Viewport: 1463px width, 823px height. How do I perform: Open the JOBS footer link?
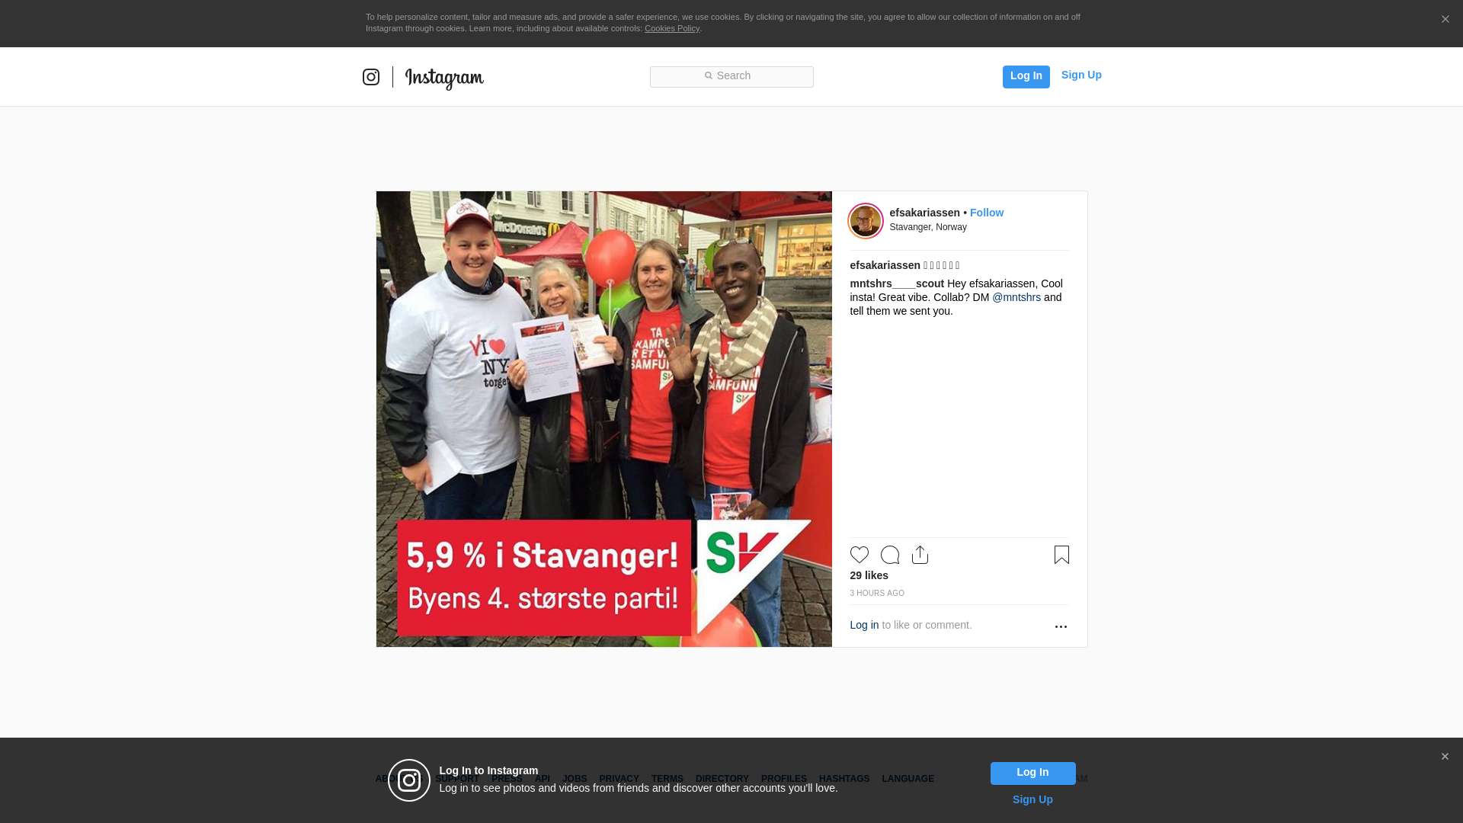(x=575, y=779)
